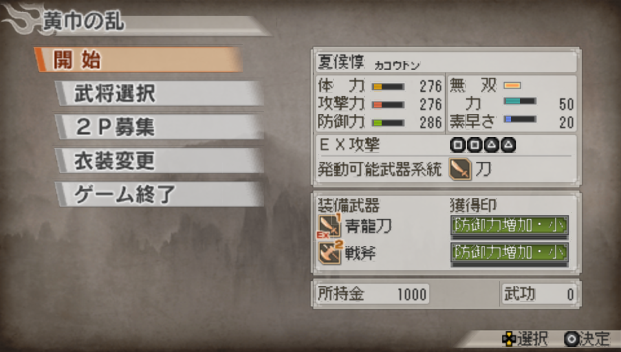This screenshot has width=621, height=352.
Task: Click the 青龍刀 weapon icon
Action: [329, 226]
